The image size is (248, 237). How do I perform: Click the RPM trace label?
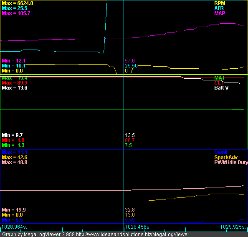click(220, 3)
